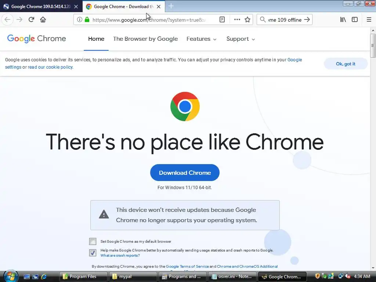Screen dimensions: 376x282
Task: Reload the current page
Action: (x=32, y=19)
